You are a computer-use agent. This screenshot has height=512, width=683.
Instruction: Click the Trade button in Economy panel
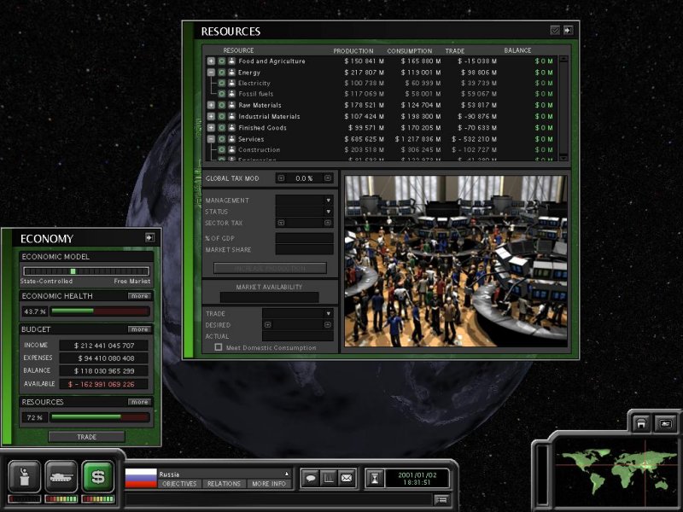pos(86,437)
